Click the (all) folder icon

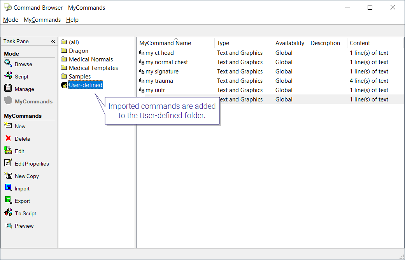[64, 42]
